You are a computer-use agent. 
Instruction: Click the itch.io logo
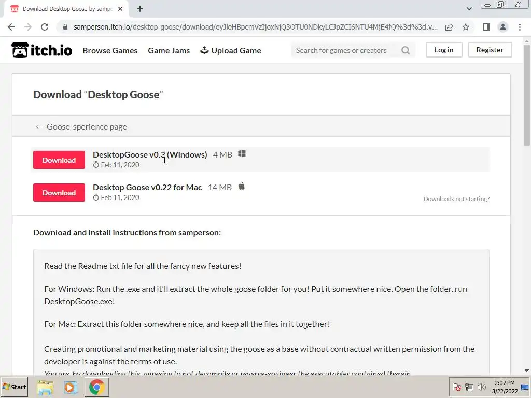41,50
